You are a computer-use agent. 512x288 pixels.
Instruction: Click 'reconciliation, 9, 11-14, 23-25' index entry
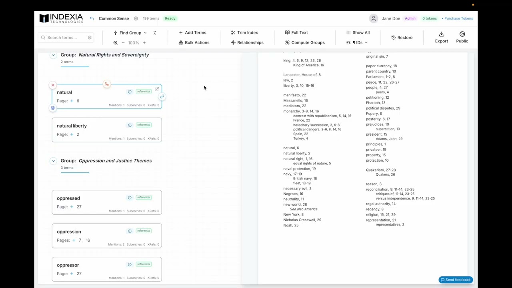(x=390, y=189)
